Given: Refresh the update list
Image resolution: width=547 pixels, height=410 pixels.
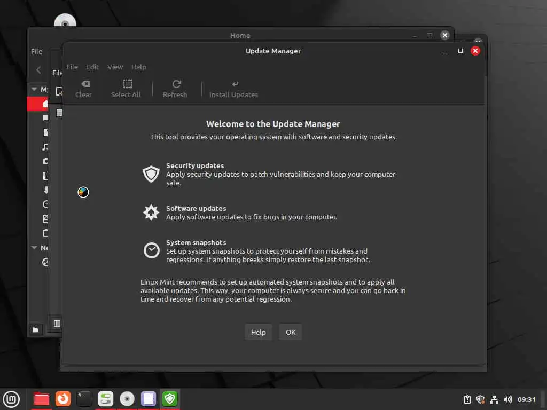Looking at the screenshot, I should click(x=175, y=89).
